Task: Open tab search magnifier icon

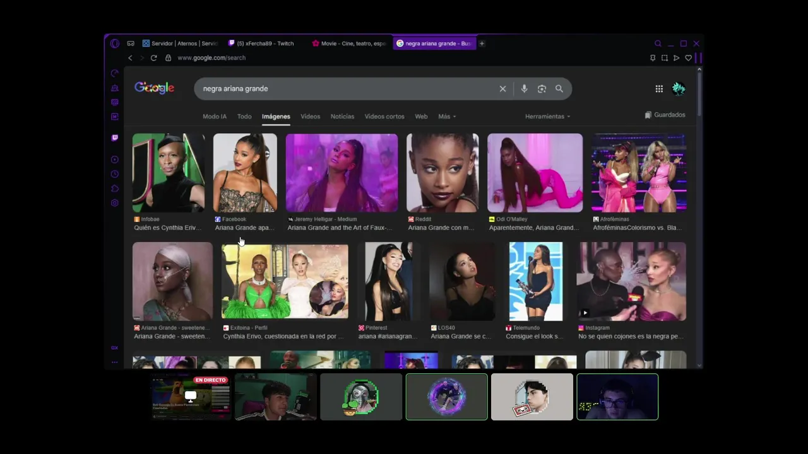Action: (658, 44)
